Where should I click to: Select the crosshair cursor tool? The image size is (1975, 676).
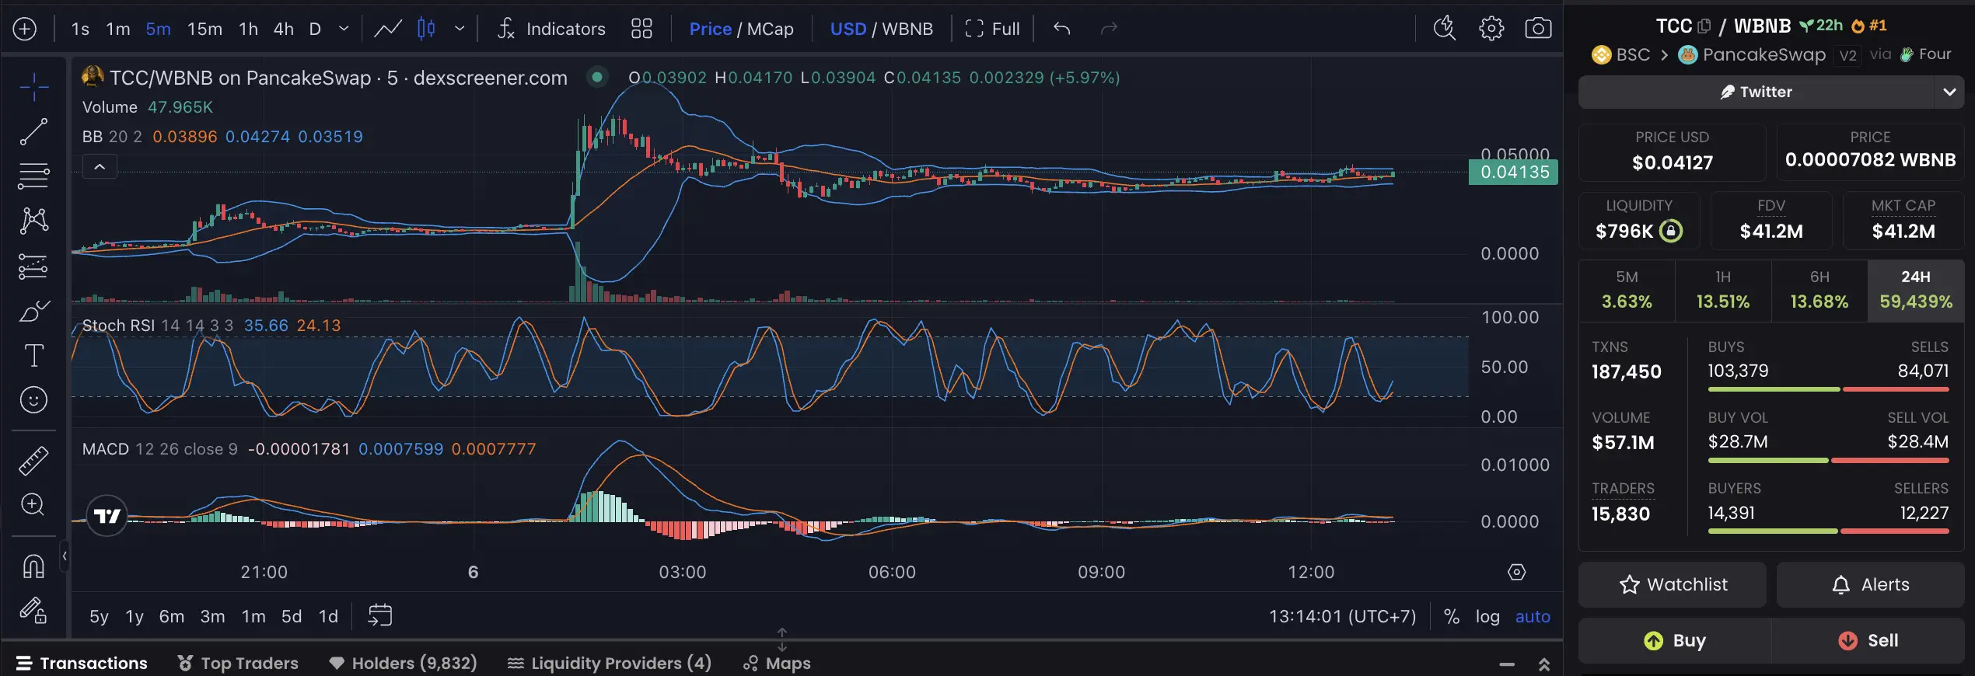pyautogui.click(x=33, y=87)
